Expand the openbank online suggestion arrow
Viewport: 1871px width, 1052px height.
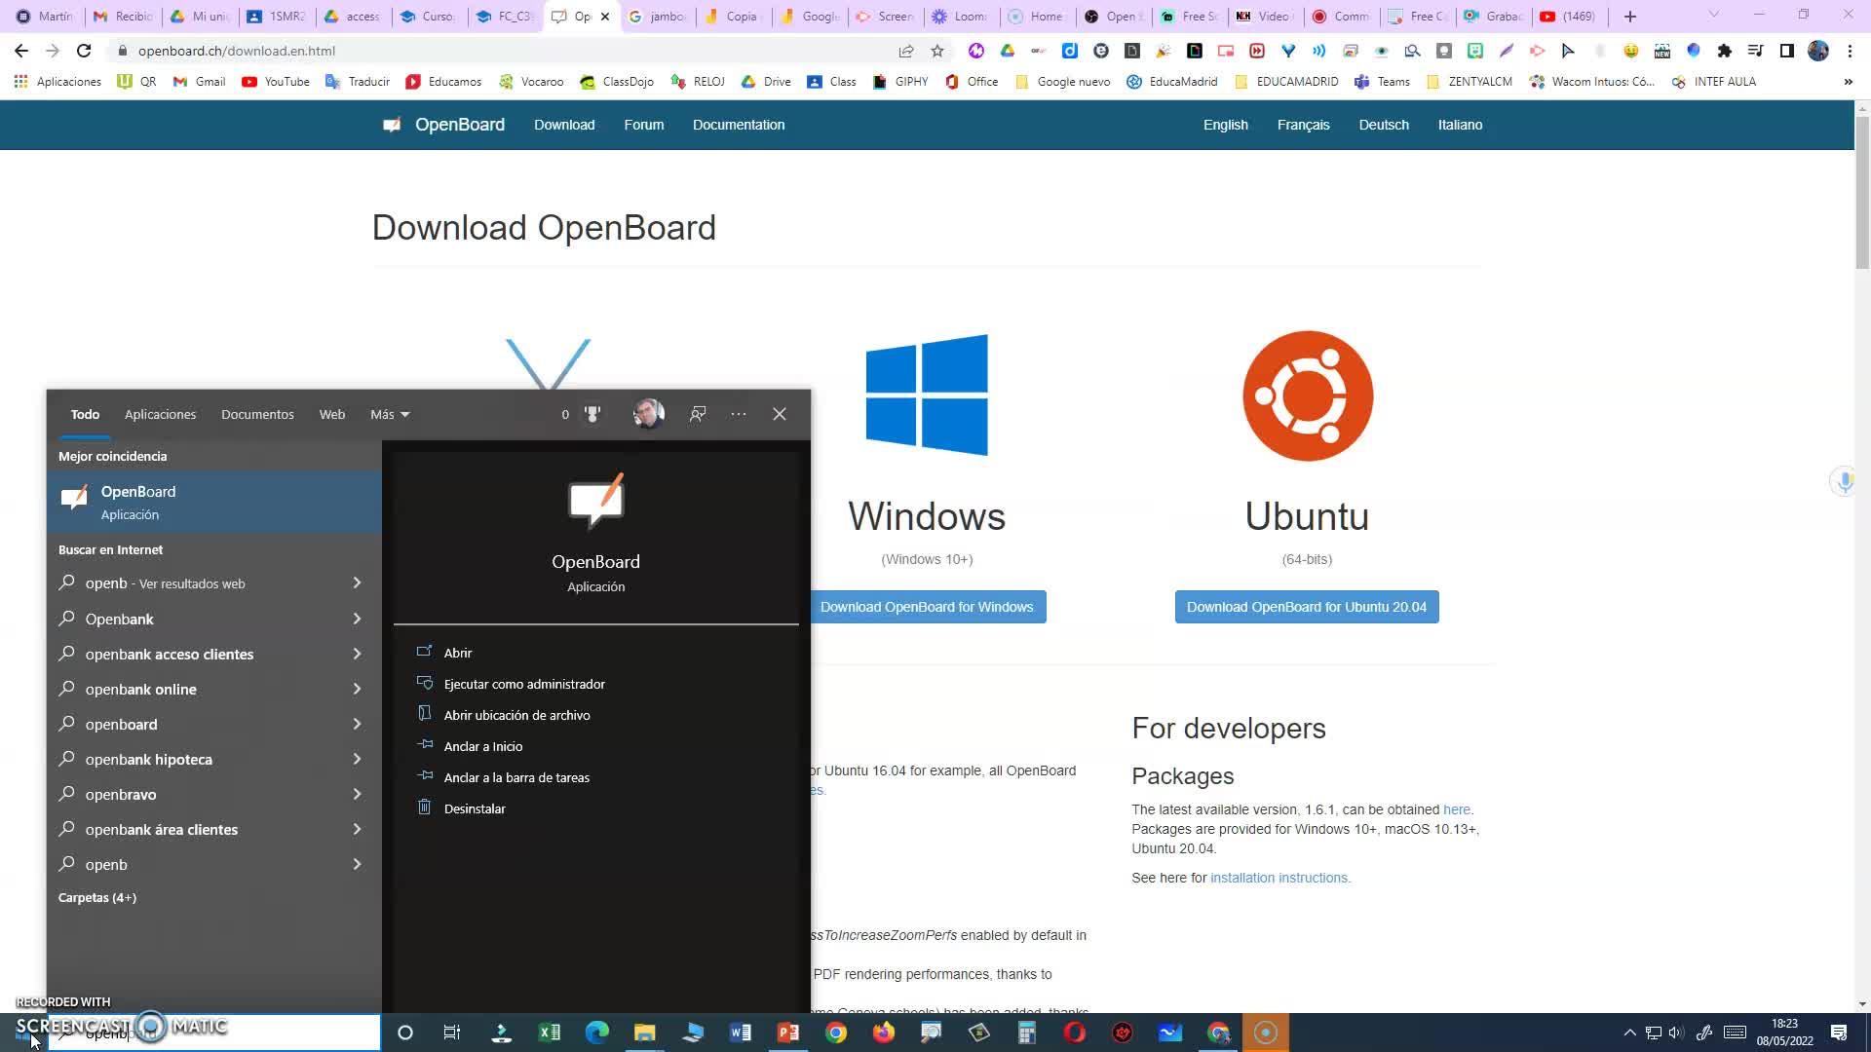coord(357,689)
